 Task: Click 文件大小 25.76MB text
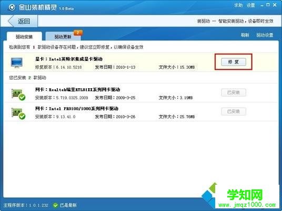point(177,117)
